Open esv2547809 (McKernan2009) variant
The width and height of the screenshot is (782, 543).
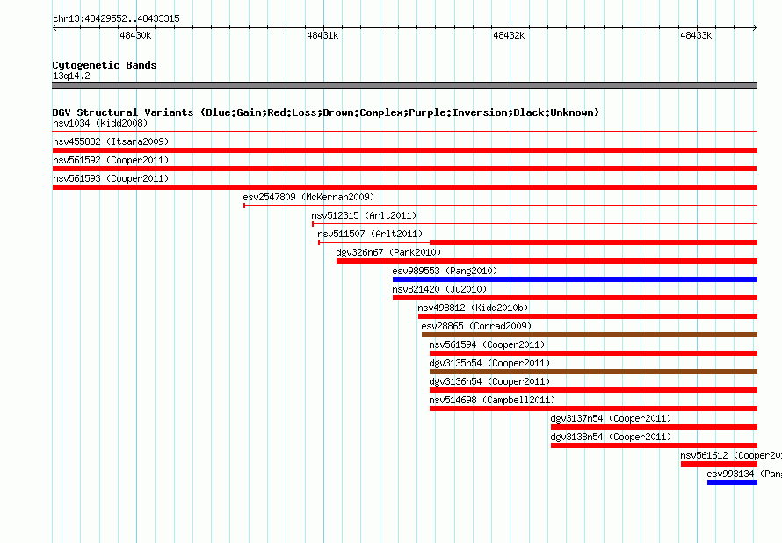[308, 197]
